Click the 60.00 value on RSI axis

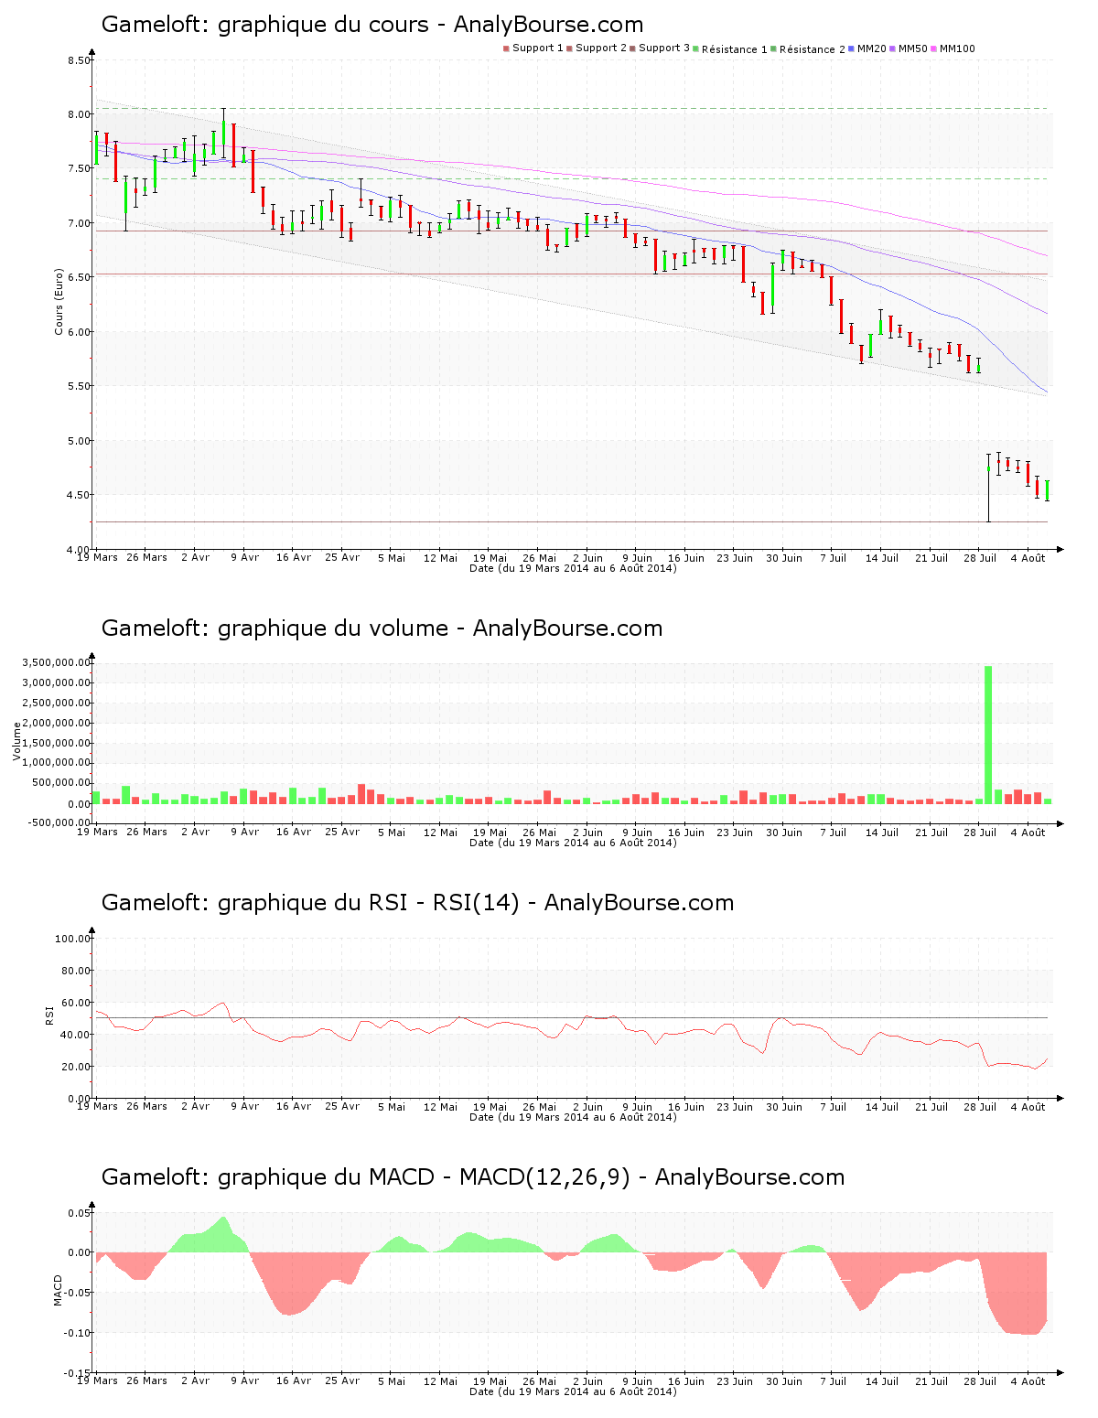tap(76, 1003)
